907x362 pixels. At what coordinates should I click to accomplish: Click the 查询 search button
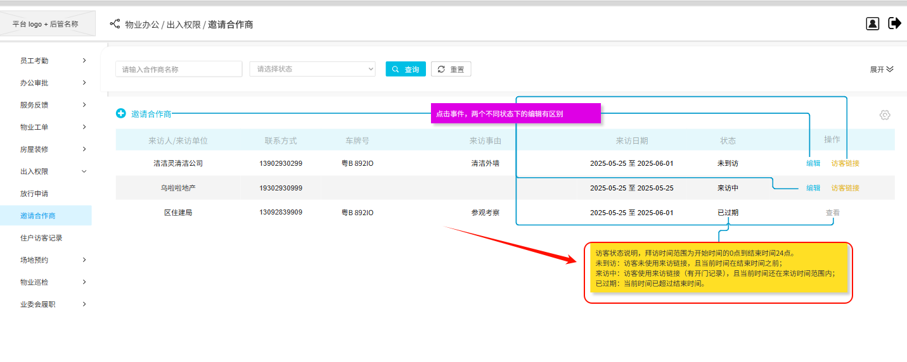click(406, 69)
